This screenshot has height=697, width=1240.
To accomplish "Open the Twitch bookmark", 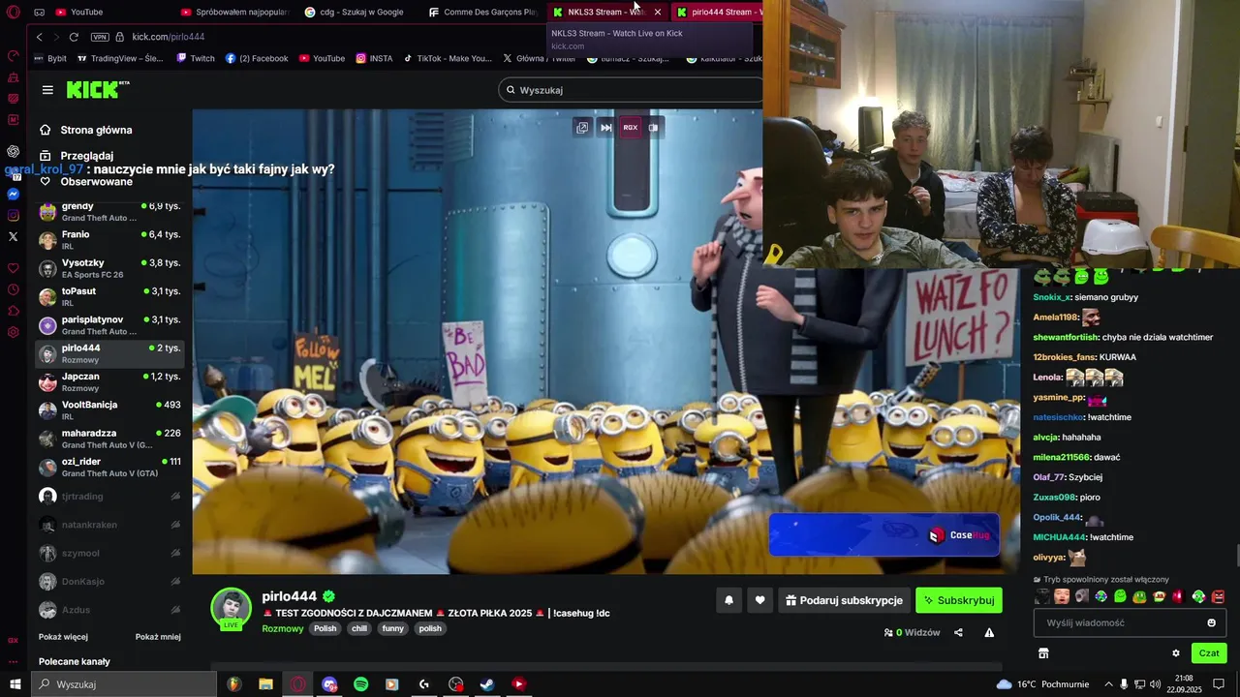I will coord(196,58).
